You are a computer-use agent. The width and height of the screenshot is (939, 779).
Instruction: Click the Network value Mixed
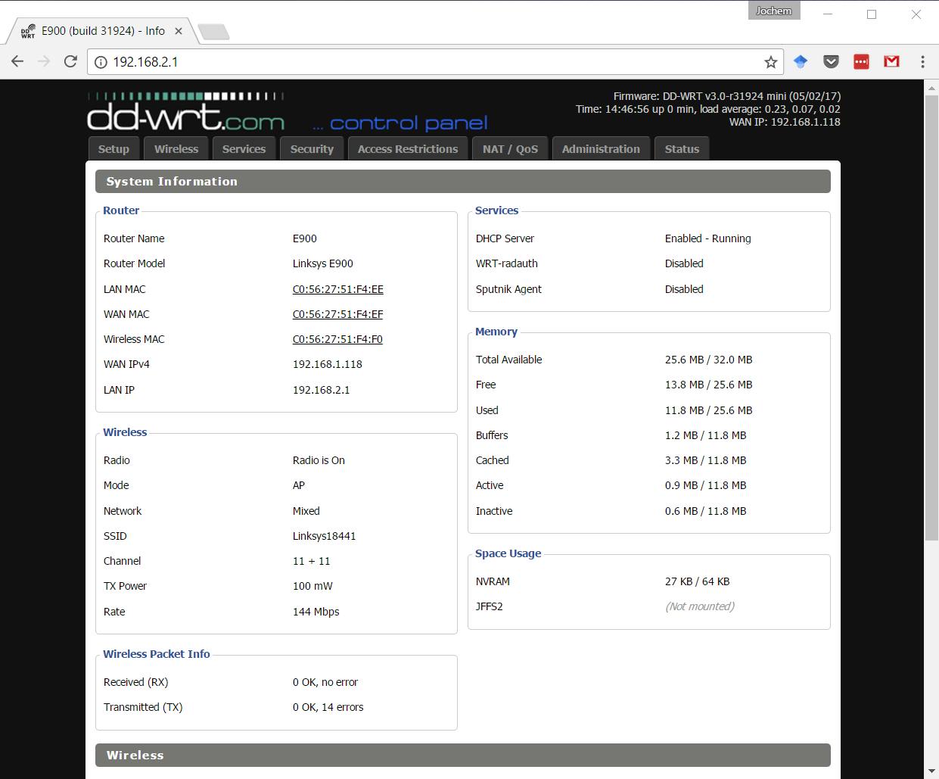pos(306,511)
